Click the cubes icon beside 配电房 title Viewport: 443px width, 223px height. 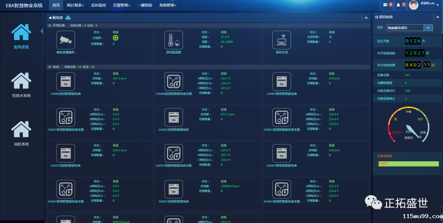(x=68, y=18)
